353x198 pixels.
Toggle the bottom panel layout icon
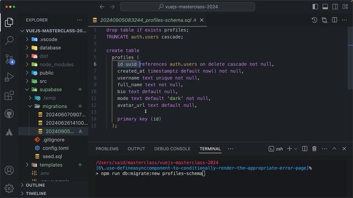click(325, 7)
